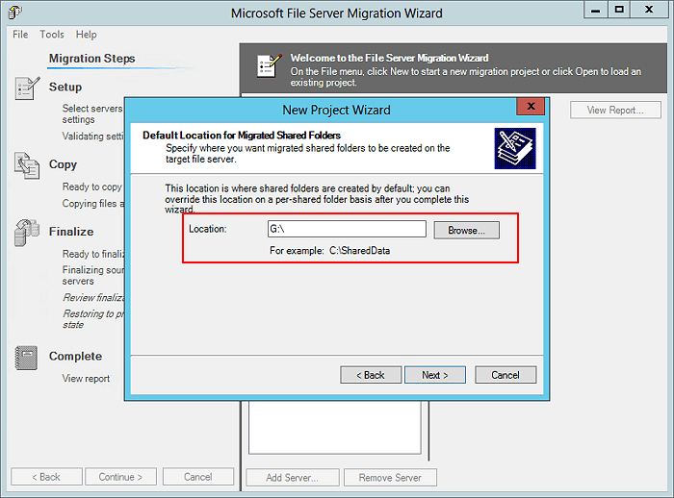Click the Finalize step icon

(x=27, y=233)
